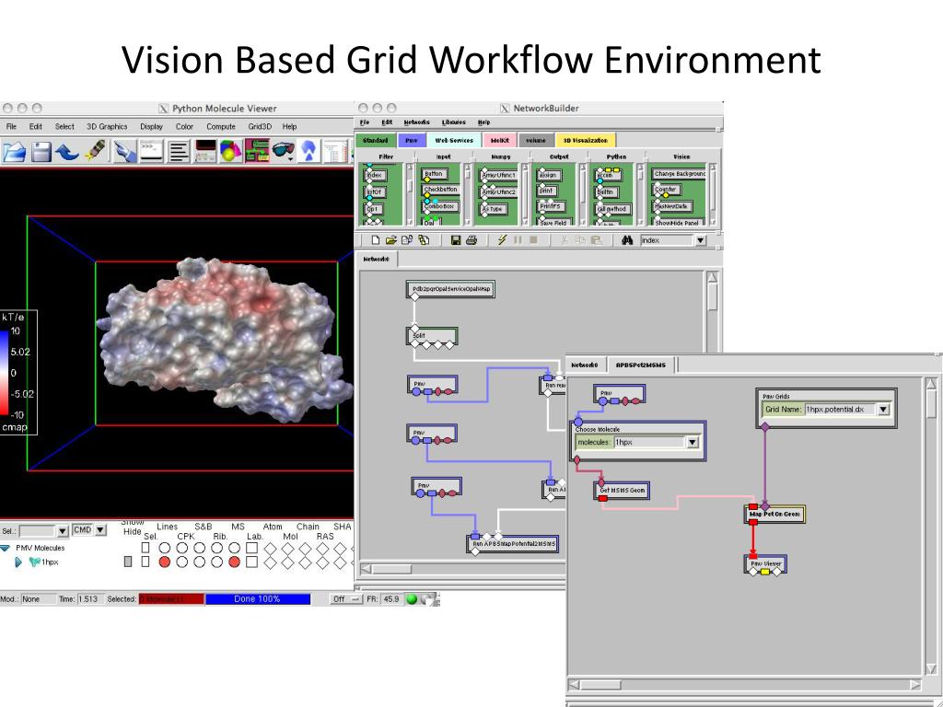Click the Off toggle button in PMV status bar
This screenshot has height=707, width=943.
click(x=347, y=598)
